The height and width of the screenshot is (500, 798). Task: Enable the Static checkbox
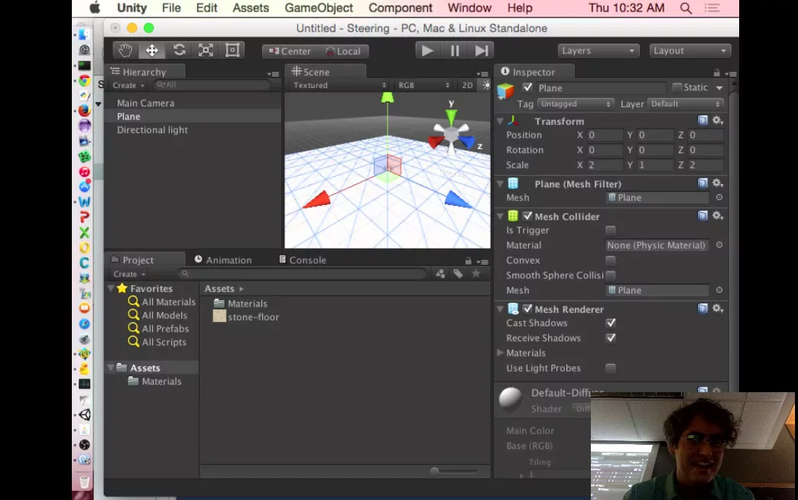(x=677, y=88)
